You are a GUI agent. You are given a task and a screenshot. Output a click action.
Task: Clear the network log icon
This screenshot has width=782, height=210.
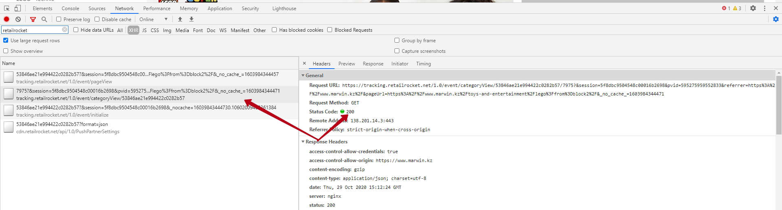tap(18, 19)
